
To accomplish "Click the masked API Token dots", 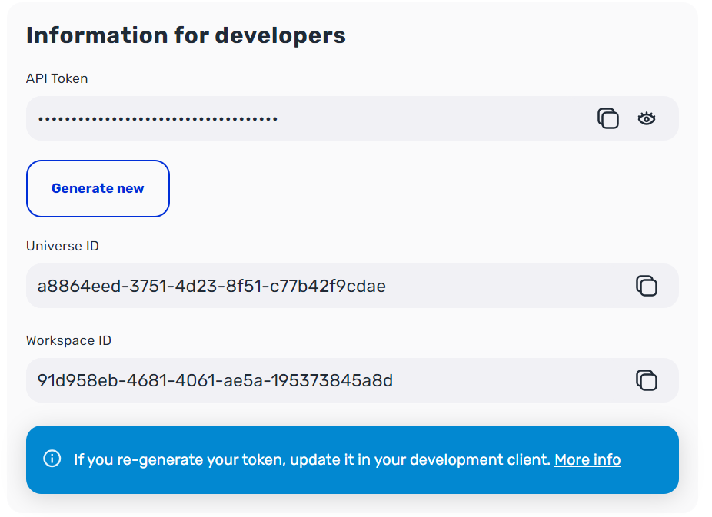I will (158, 119).
